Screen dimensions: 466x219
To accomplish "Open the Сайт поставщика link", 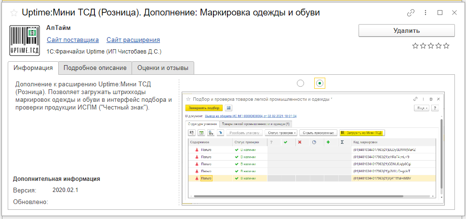I will [x=72, y=40].
